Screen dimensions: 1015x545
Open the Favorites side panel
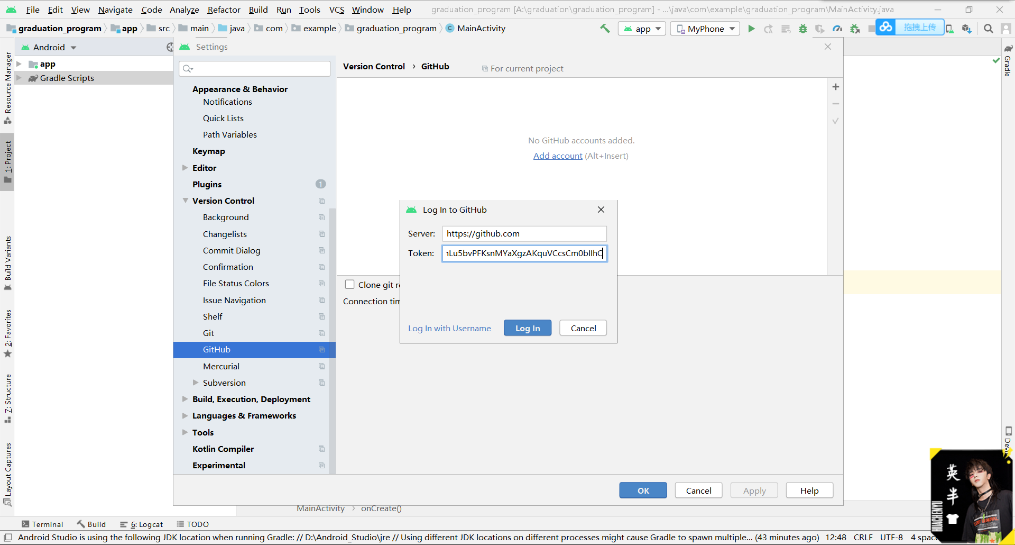[7, 333]
